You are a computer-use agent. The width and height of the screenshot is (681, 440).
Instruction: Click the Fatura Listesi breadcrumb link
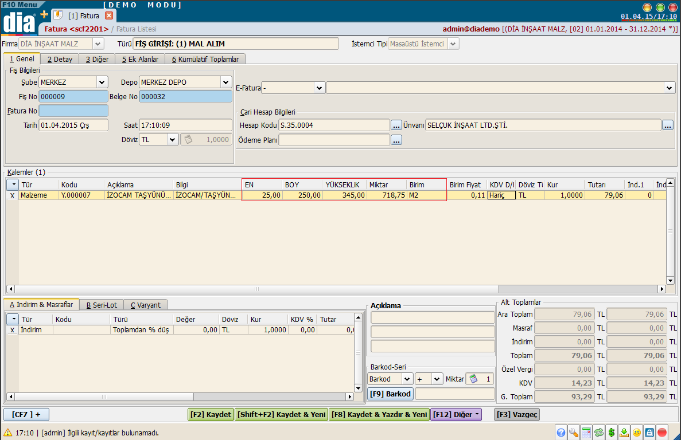pos(137,29)
